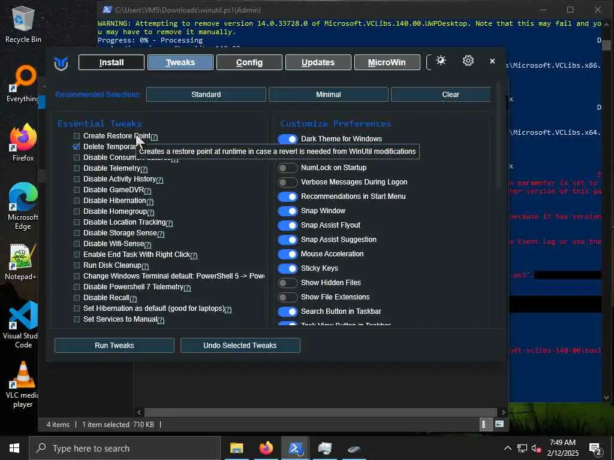
Task: Enable Disable Telemetry checkbox
Action: pos(77,168)
